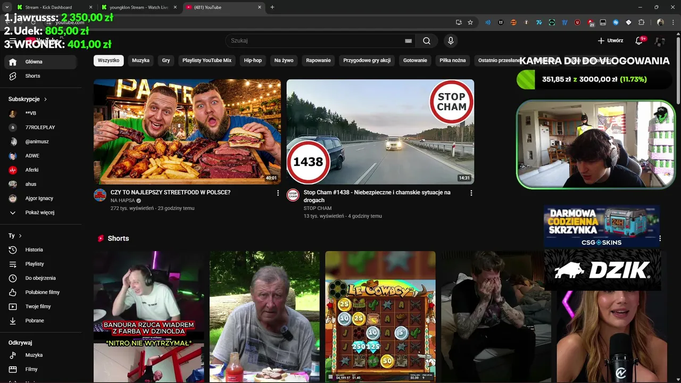The width and height of the screenshot is (681, 383).
Task: Expand Pokaż więcej subscriptions
Action: pos(41,212)
